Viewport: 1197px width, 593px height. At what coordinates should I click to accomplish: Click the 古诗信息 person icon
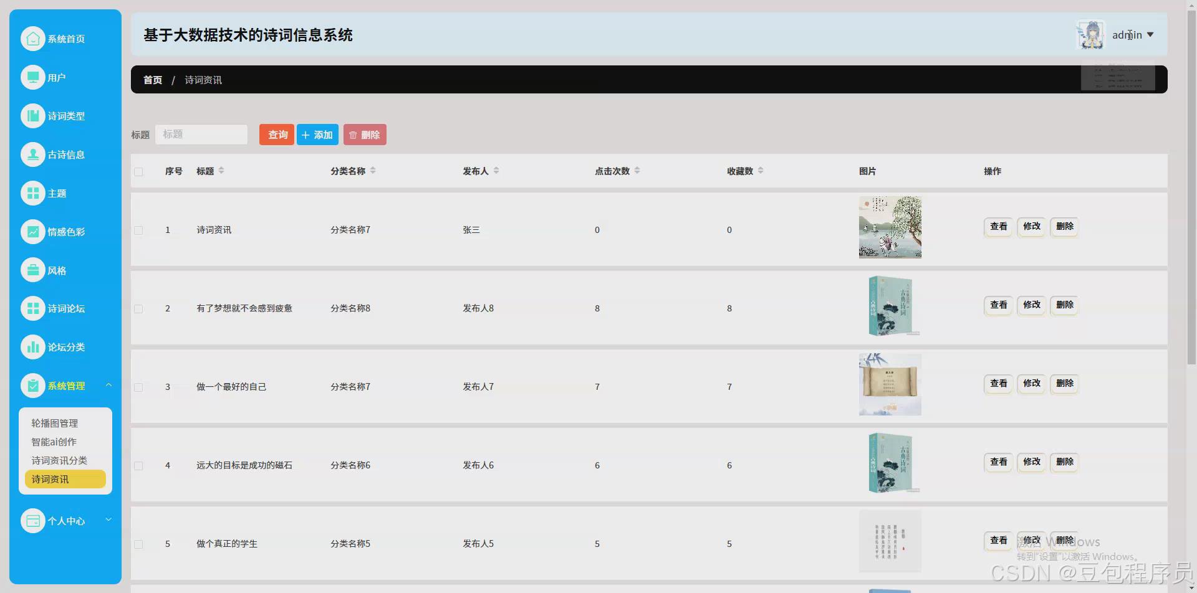coord(33,154)
